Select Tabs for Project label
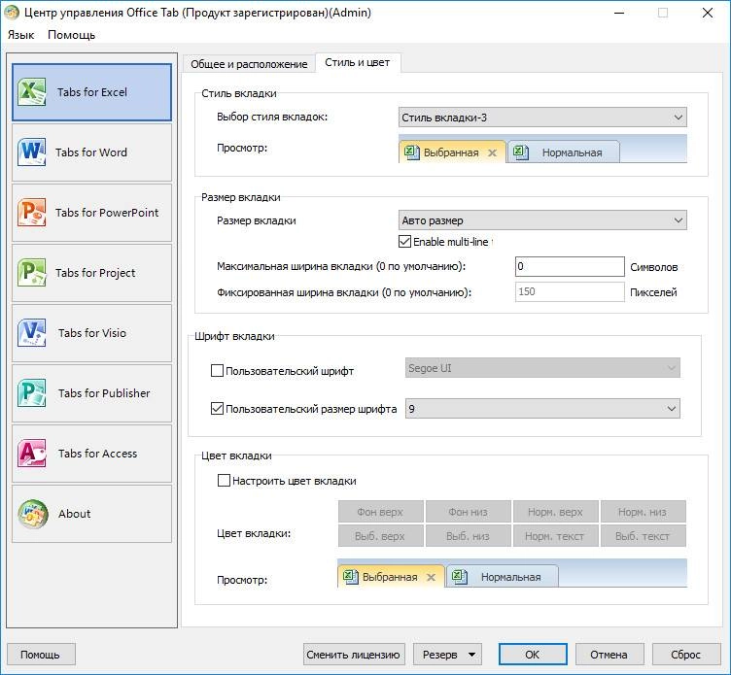Image resolution: width=731 pixels, height=675 pixels. (x=95, y=273)
